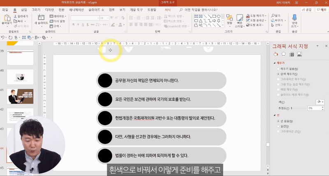The height and width of the screenshot is (176, 329).
Task: Open the font size dropdown showing 18
Action: click(x=108, y=18)
